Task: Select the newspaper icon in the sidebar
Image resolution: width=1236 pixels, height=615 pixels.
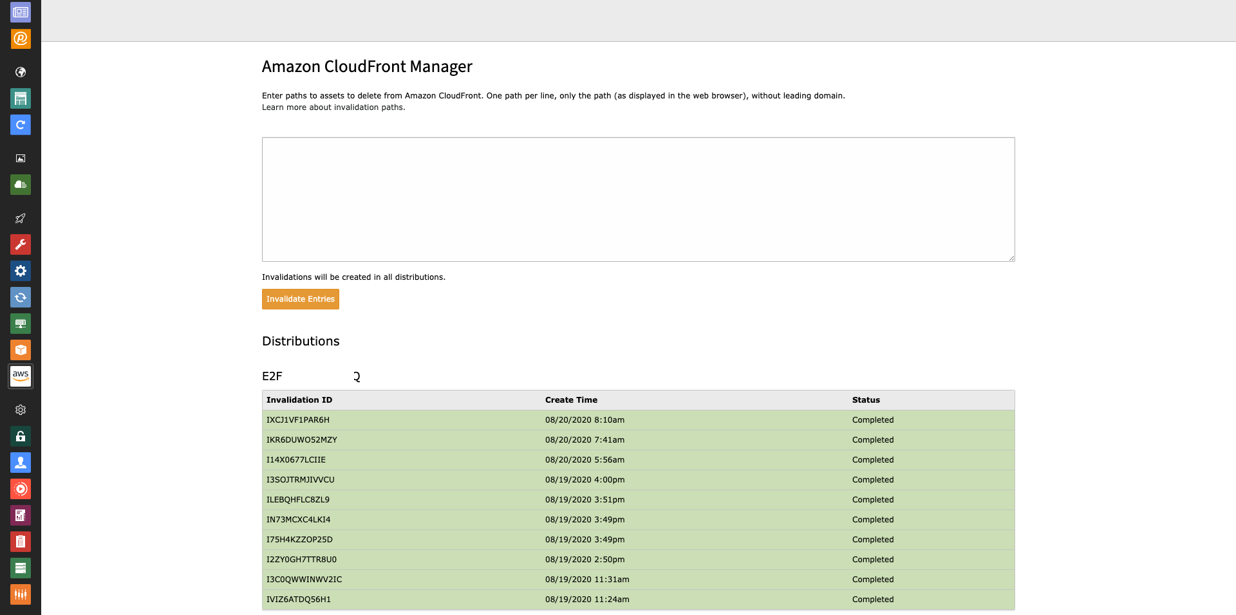Action: click(x=21, y=12)
